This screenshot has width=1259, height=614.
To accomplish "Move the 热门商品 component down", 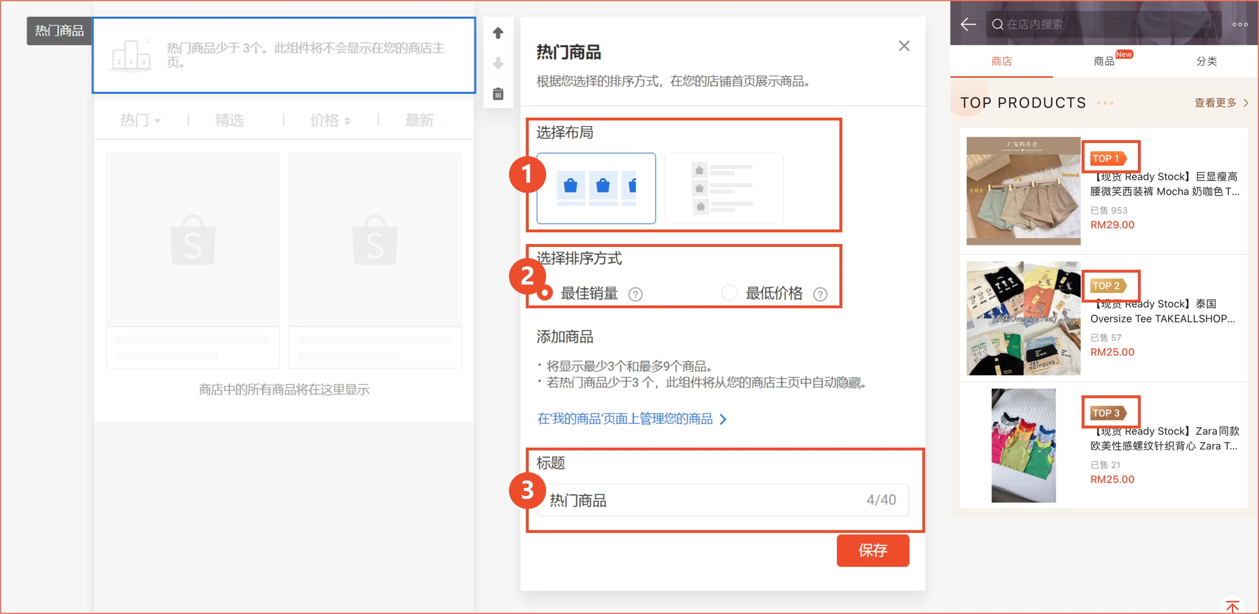I will click(x=498, y=63).
